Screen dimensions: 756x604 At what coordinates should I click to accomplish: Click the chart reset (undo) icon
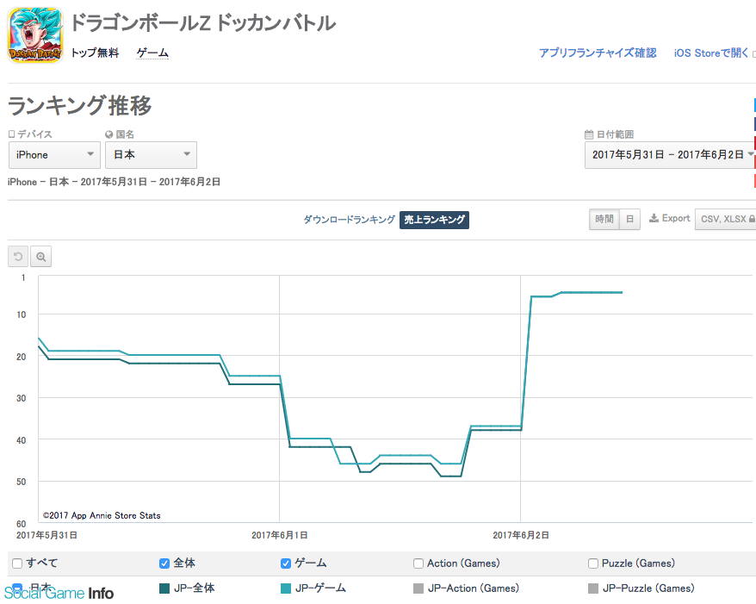click(x=18, y=257)
